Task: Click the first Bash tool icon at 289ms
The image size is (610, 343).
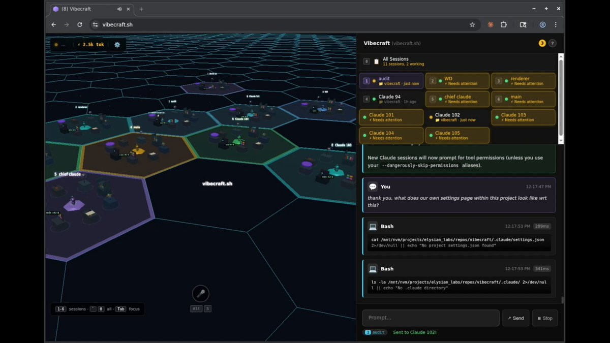Action: coord(373,226)
